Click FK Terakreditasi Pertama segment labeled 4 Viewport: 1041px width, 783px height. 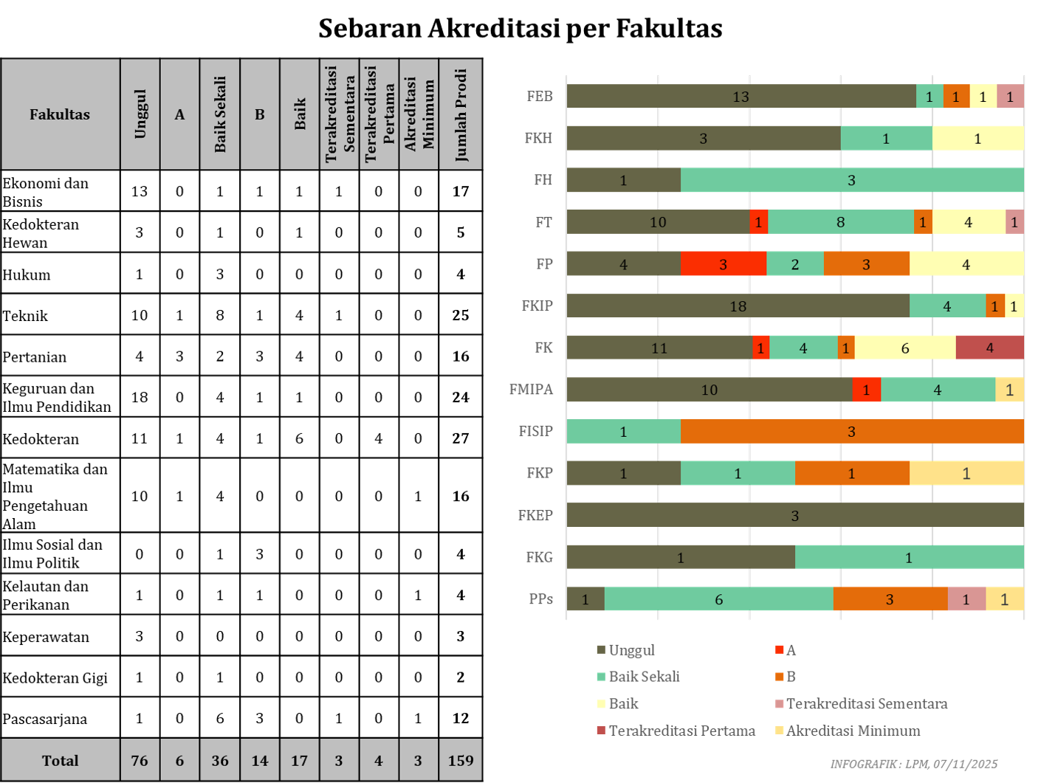[989, 348]
